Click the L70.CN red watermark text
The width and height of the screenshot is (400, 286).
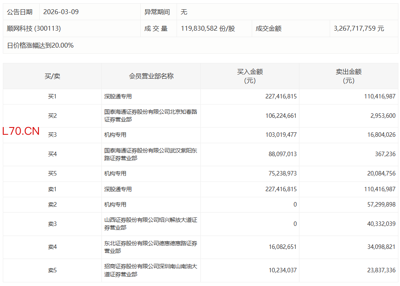tap(21, 131)
